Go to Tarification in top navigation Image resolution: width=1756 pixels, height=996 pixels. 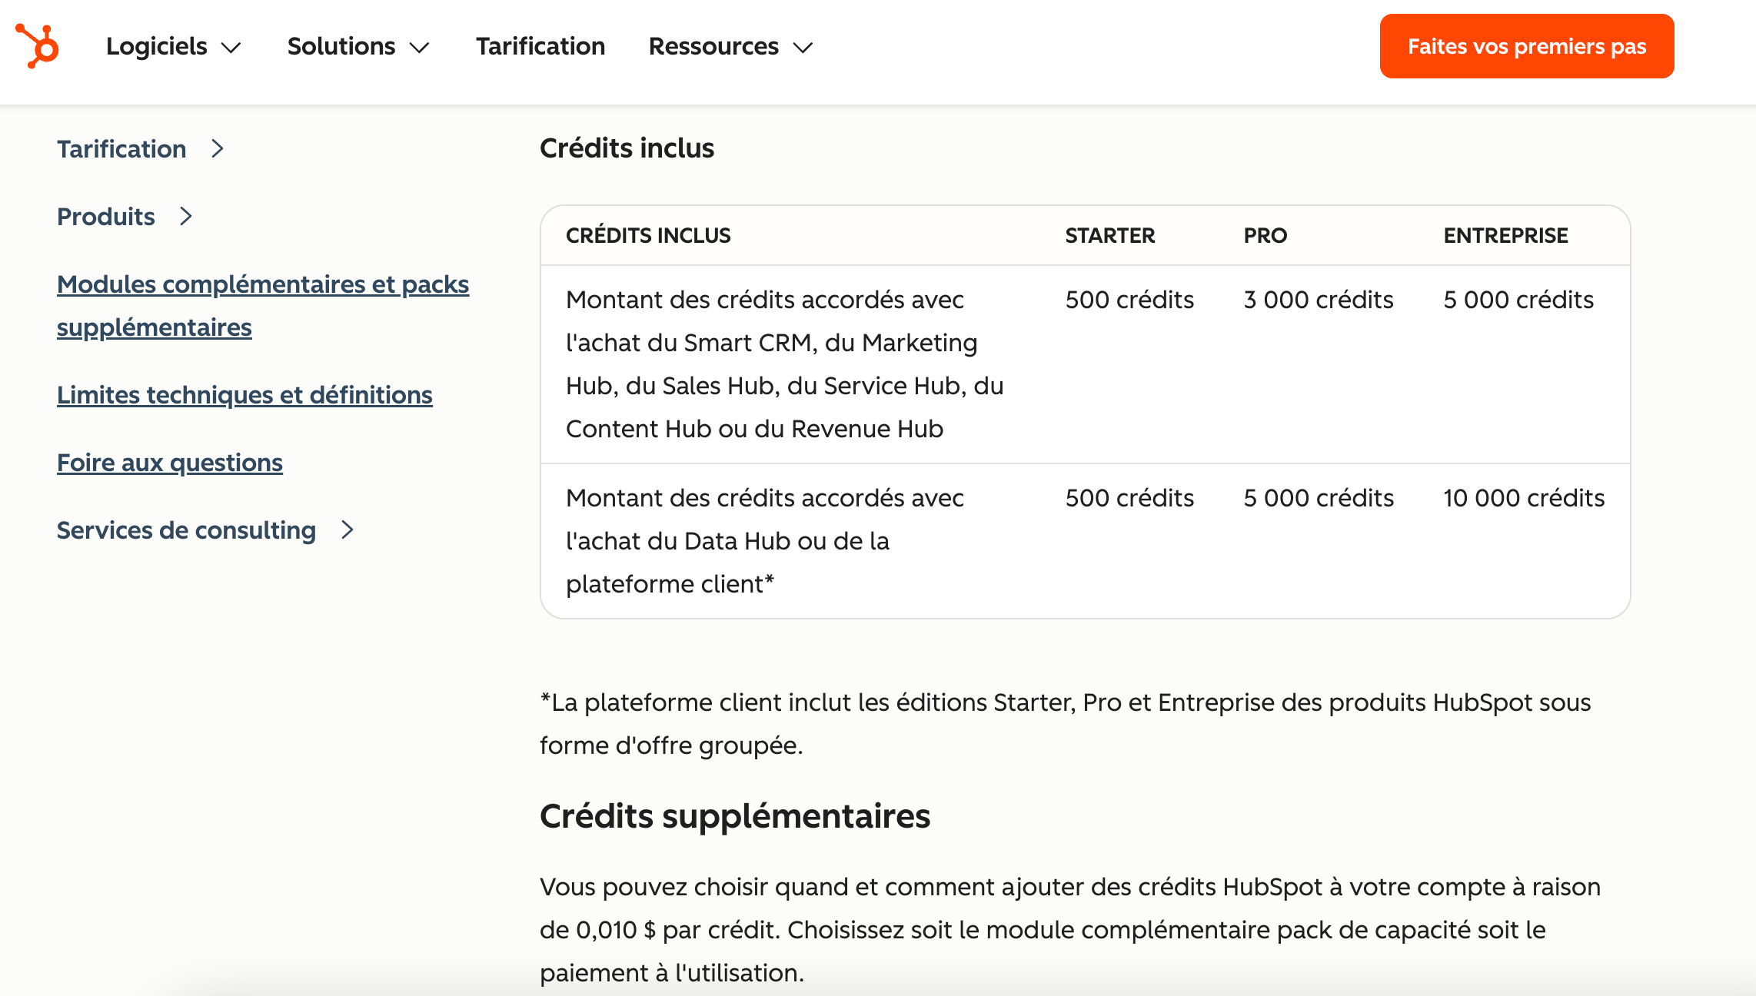coord(540,46)
